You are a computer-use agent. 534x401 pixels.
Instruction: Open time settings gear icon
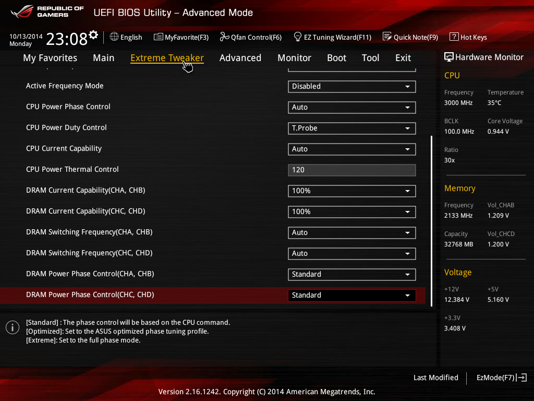[93, 35]
